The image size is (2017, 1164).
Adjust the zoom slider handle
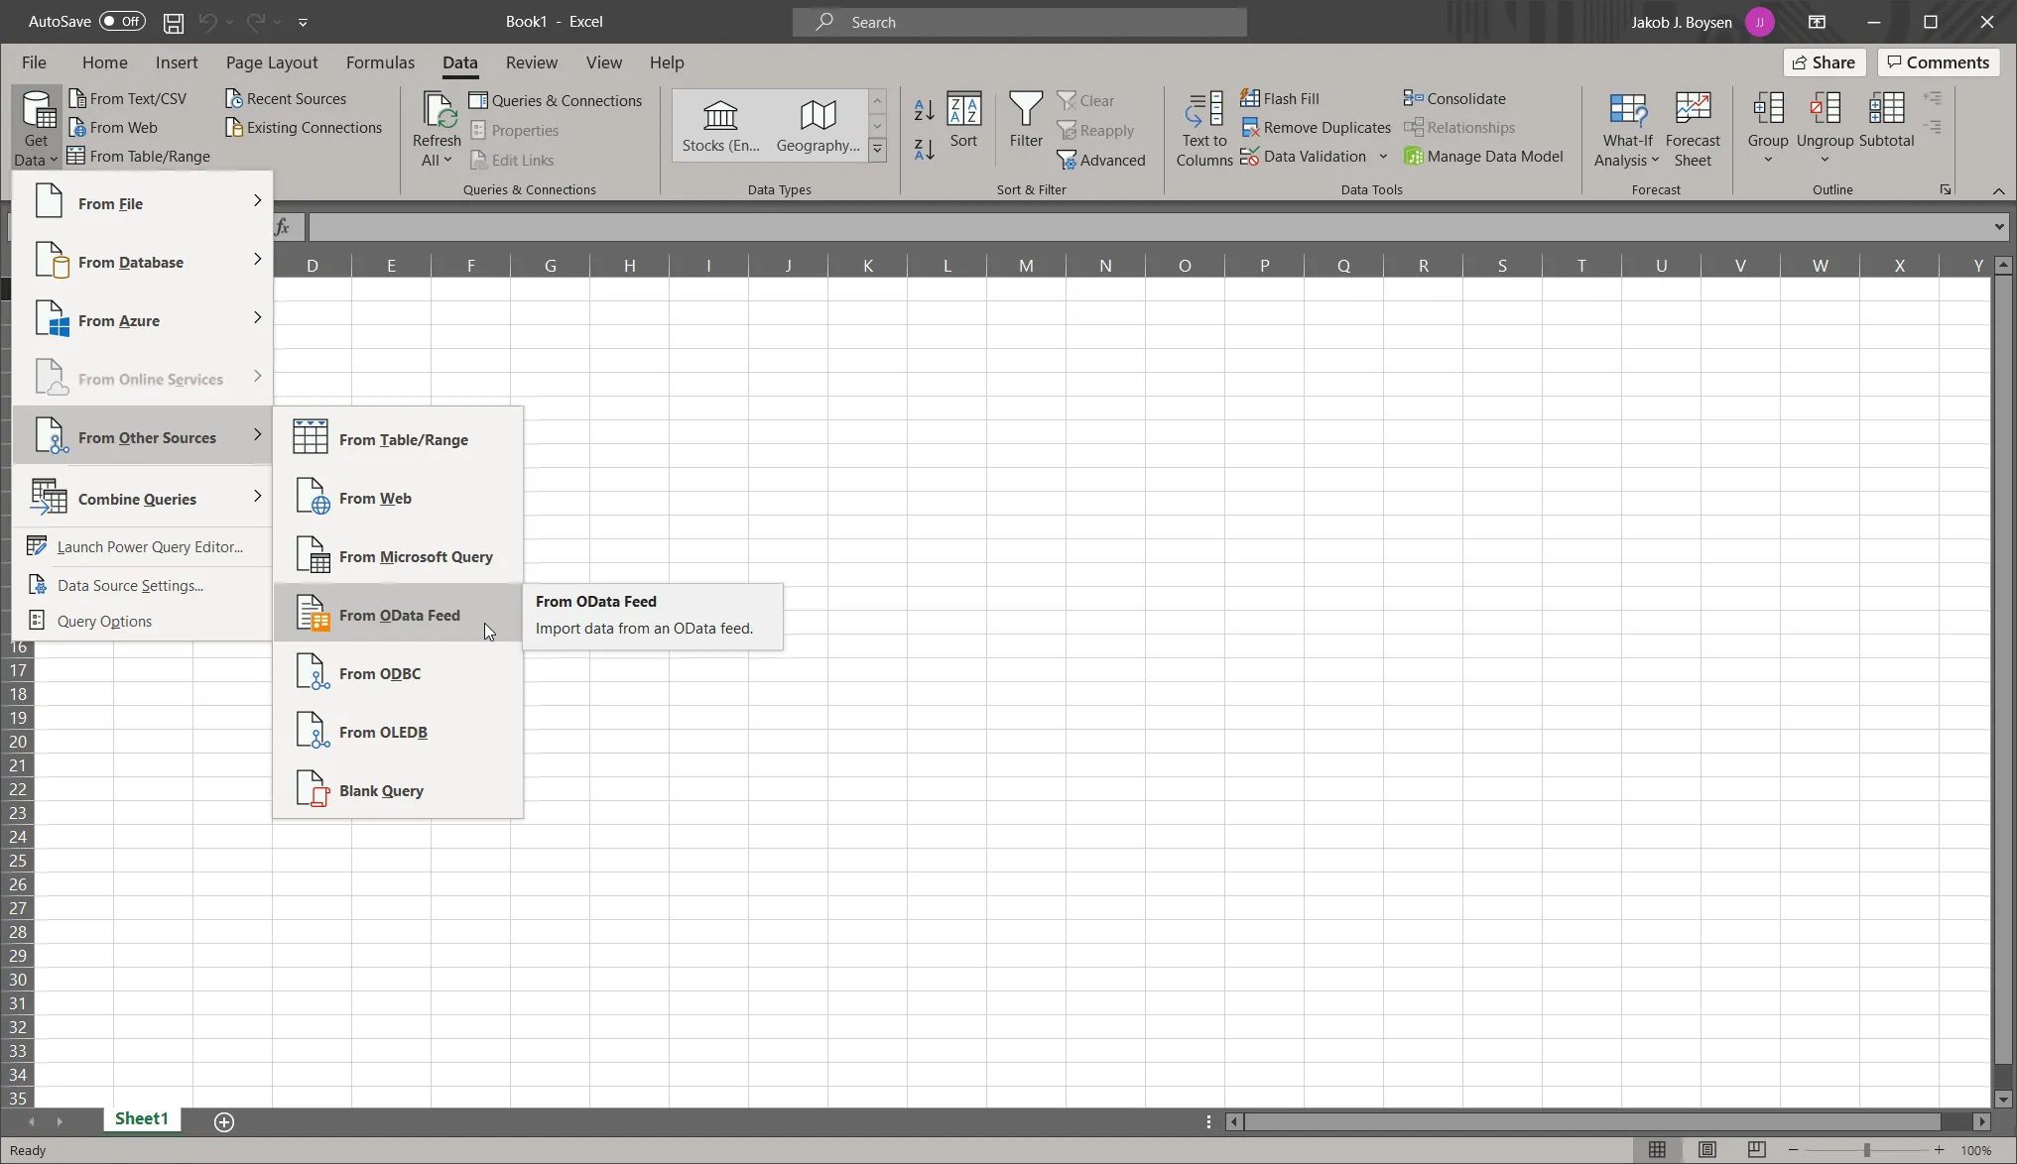coord(1866,1150)
